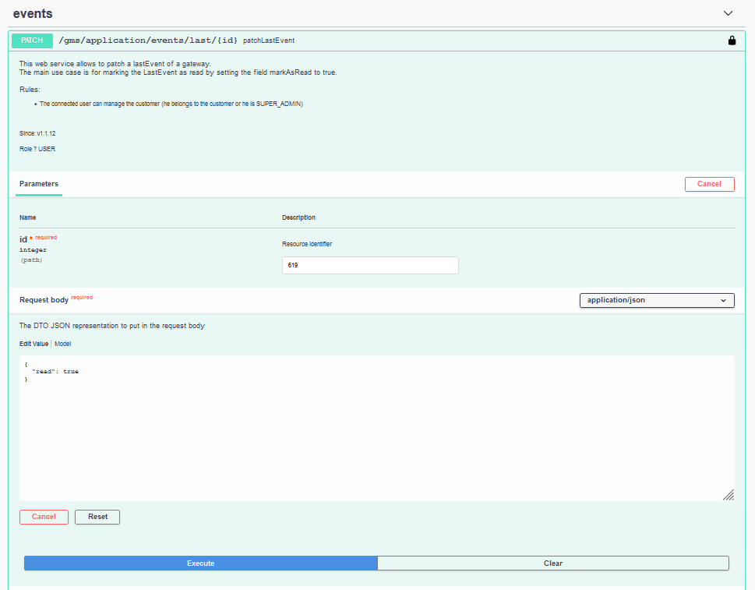
Task: Focus the id field containing 619
Action: [370, 266]
